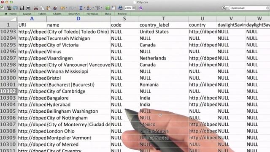
Task: Select row 10293 header
Action: [x=8, y=32]
